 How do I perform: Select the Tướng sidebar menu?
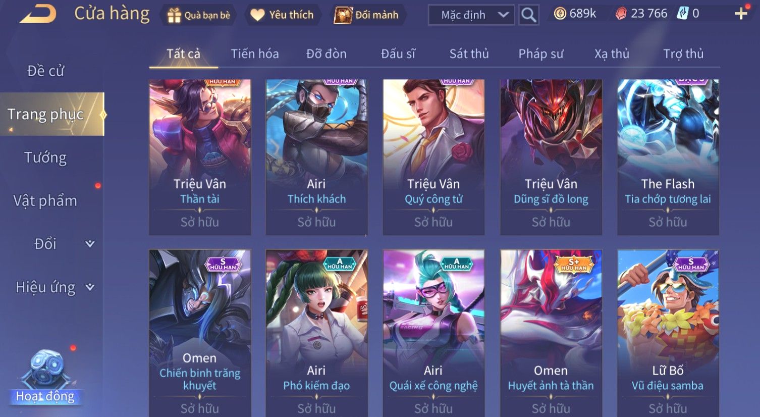[x=45, y=158]
